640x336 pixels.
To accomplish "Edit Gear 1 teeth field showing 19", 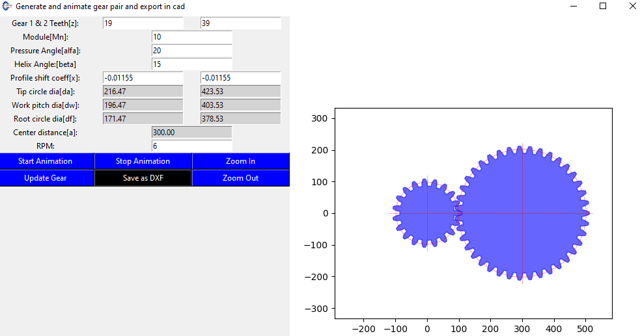I will pyautogui.click(x=143, y=23).
